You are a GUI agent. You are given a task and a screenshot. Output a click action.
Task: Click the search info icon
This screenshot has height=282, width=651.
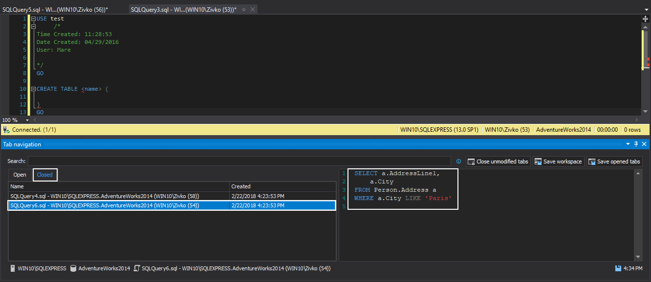458,161
